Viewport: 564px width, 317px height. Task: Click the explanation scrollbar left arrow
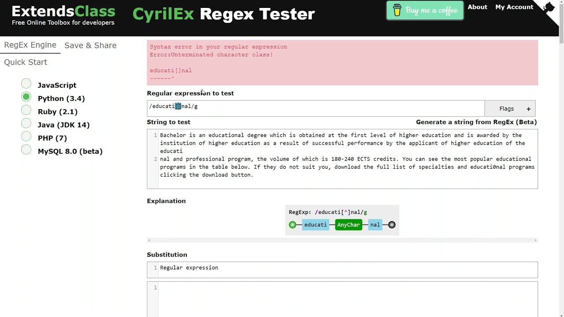click(x=149, y=240)
